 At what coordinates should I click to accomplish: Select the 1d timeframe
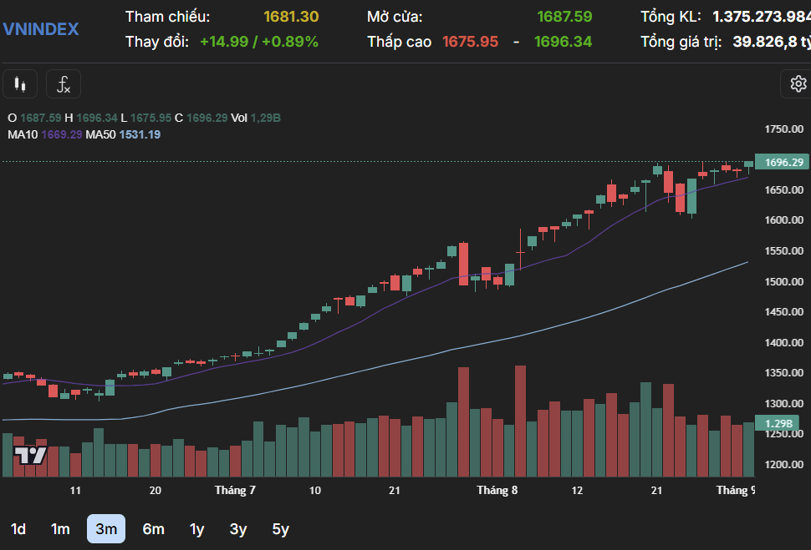point(18,529)
